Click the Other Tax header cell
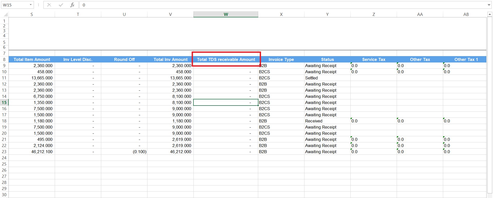 (x=420, y=59)
